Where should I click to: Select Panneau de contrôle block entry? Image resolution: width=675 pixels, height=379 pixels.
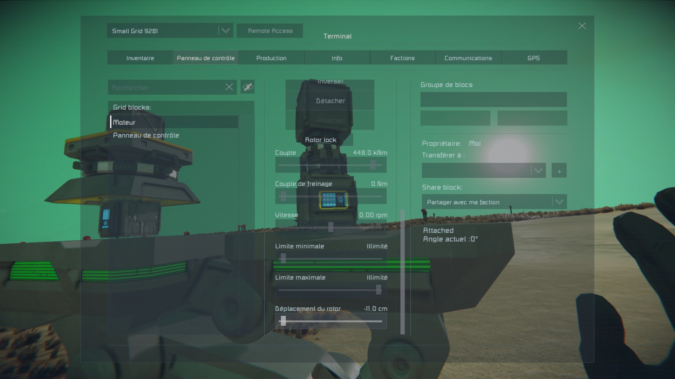tap(146, 135)
